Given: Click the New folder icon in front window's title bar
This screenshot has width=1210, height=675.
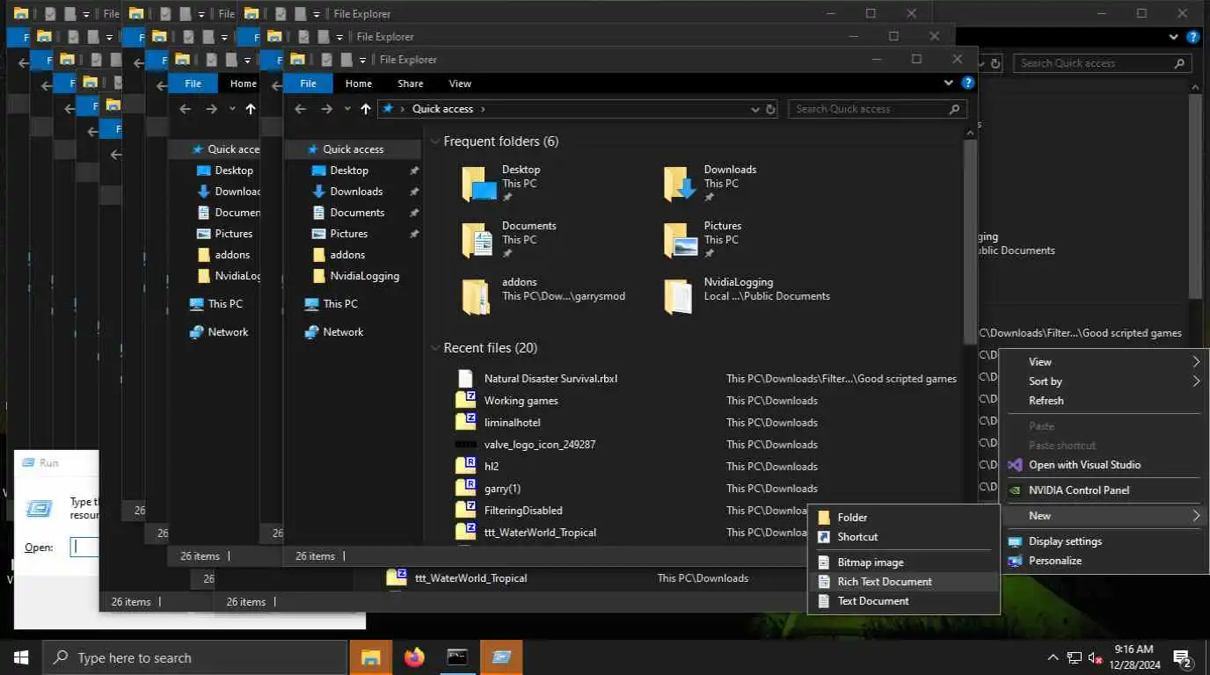Looking at the screenshot, I should (346, 60).
